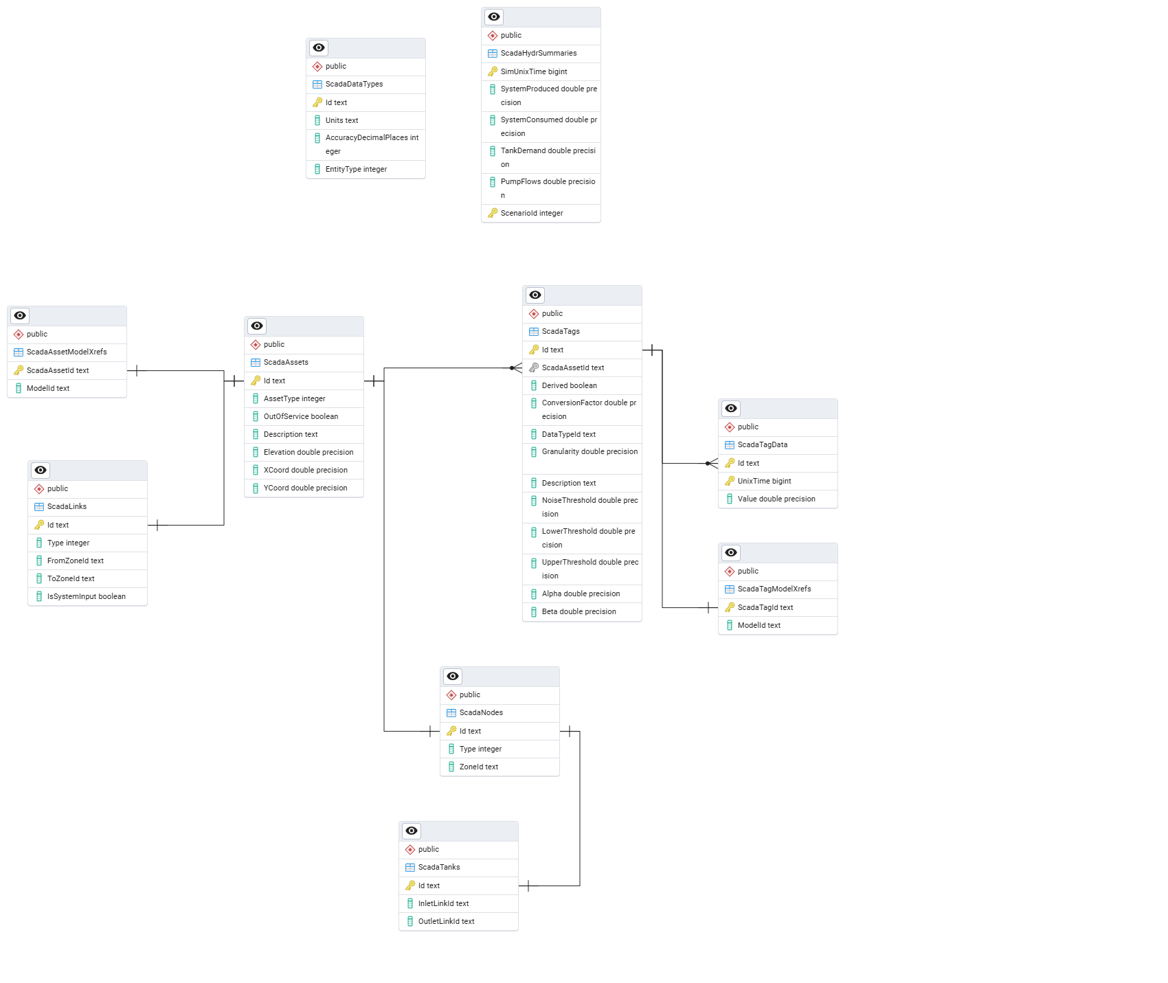Click primary key icon for SimUnixTime bigint
Screen dimensions: 1168x983
[493, 71]
